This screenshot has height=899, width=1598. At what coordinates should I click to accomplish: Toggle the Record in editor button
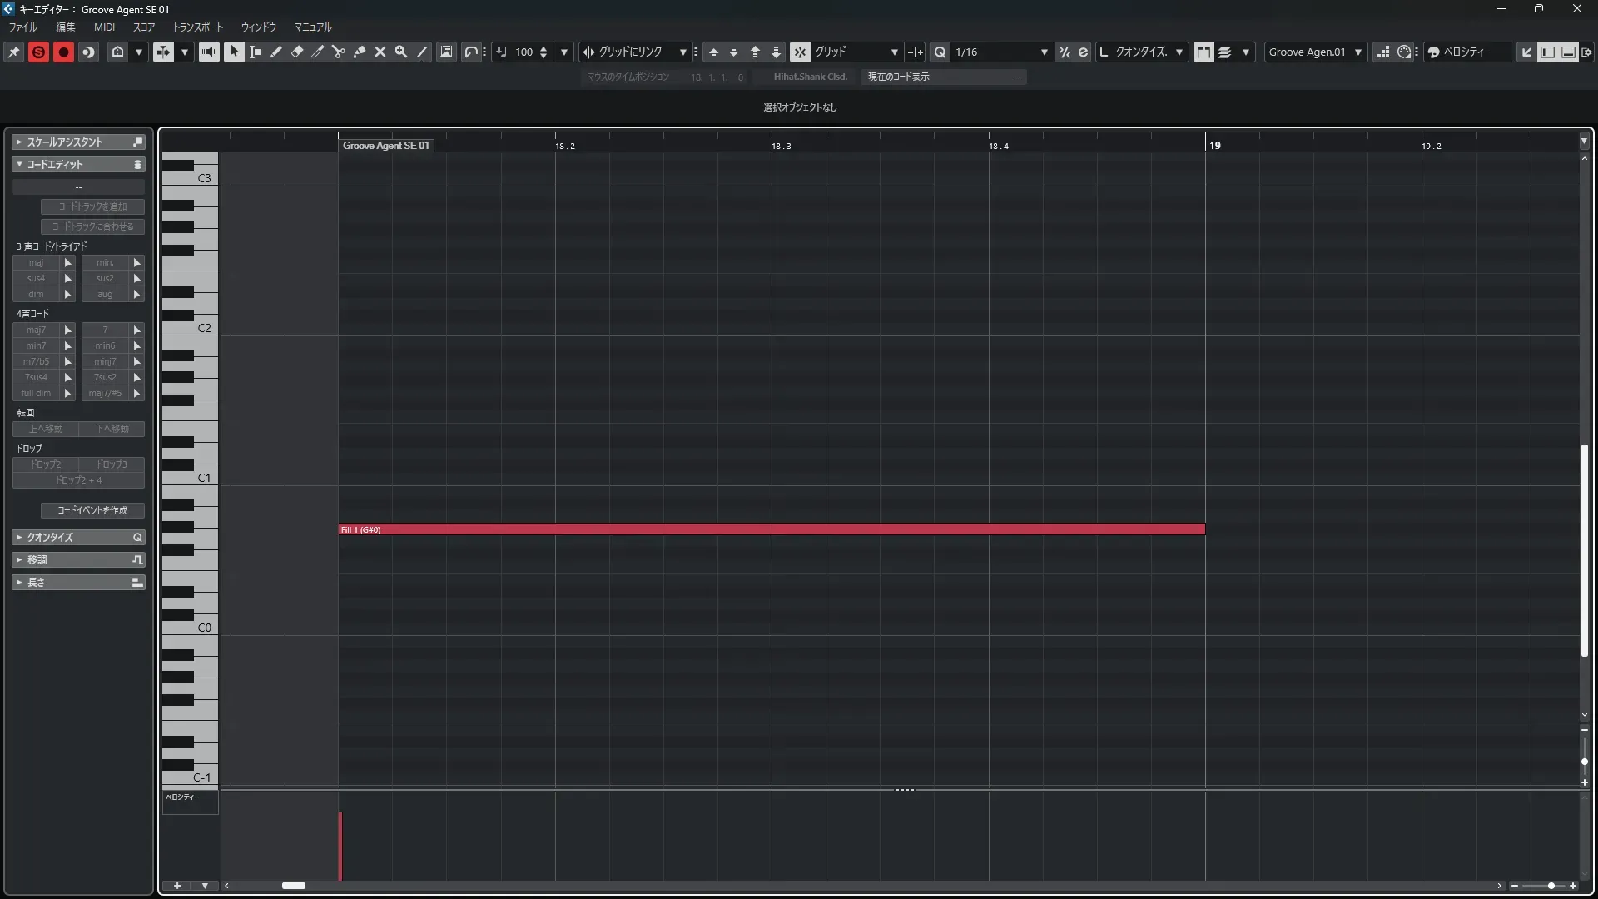click(63, 52)
